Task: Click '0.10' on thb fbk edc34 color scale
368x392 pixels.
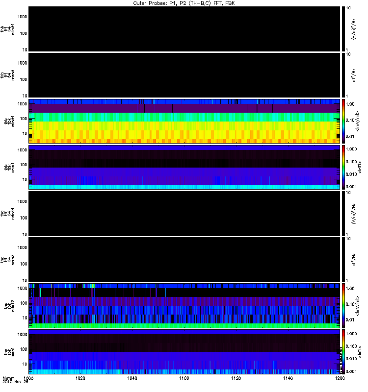Action: pos(350,121)
